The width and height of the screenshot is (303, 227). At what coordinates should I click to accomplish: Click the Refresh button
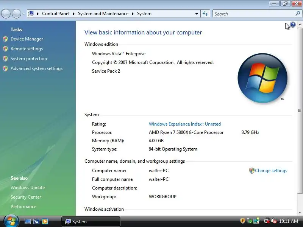[205, 14]
